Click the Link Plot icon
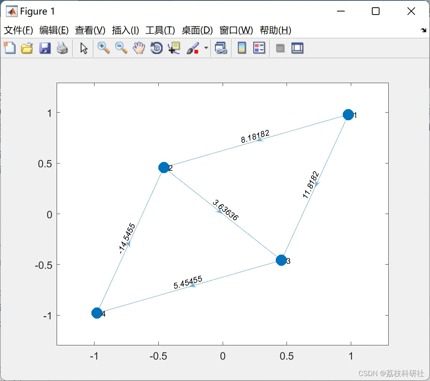Image resolution: width=430 pixels, height=381 pixels. pos(221,48)
